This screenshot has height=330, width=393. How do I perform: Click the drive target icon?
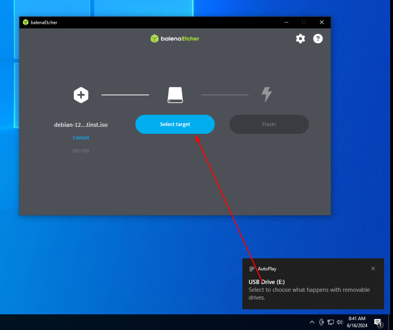[x=175, y=95]
